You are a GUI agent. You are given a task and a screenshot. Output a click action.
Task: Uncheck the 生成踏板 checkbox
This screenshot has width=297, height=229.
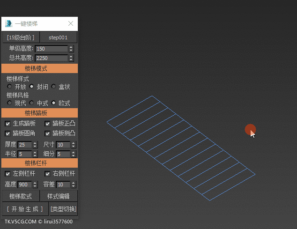click(x=8, y=124)
